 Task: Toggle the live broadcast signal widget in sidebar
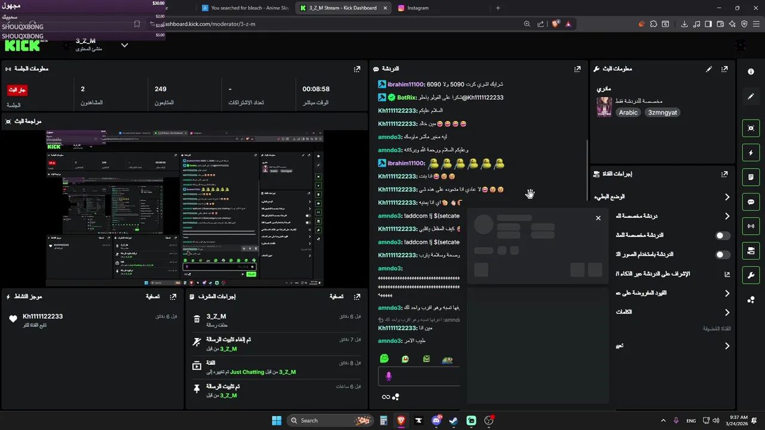[751, 226]
